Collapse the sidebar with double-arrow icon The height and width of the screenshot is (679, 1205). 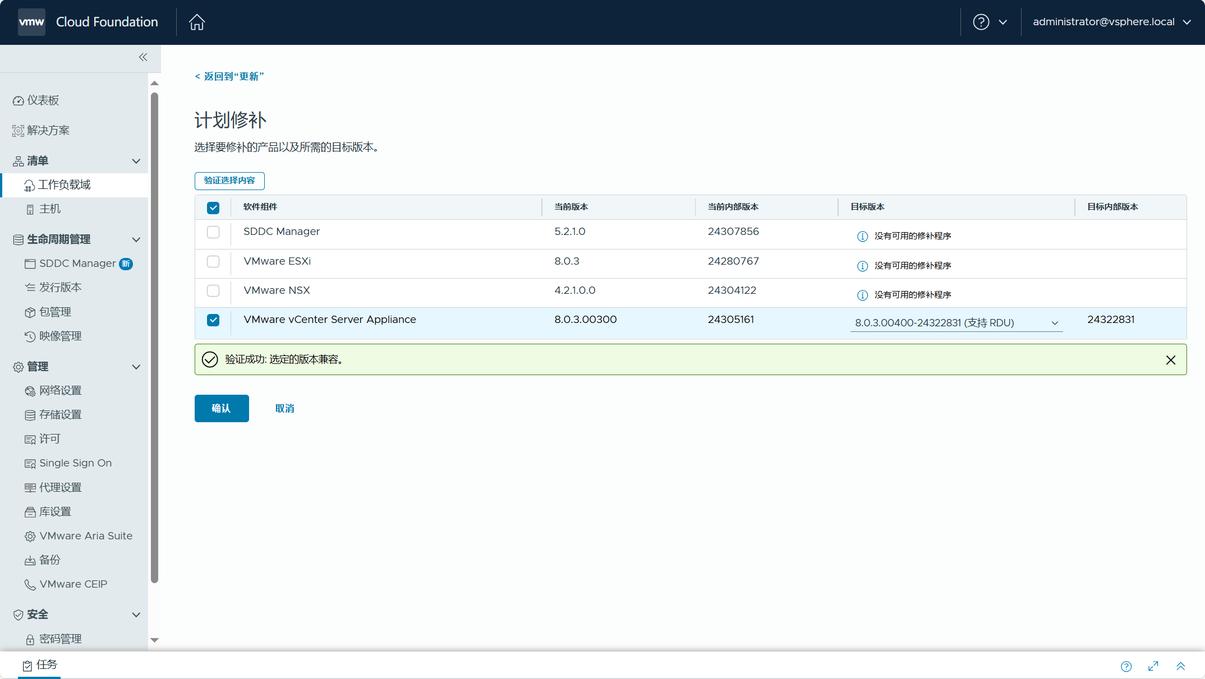point(143,57)
